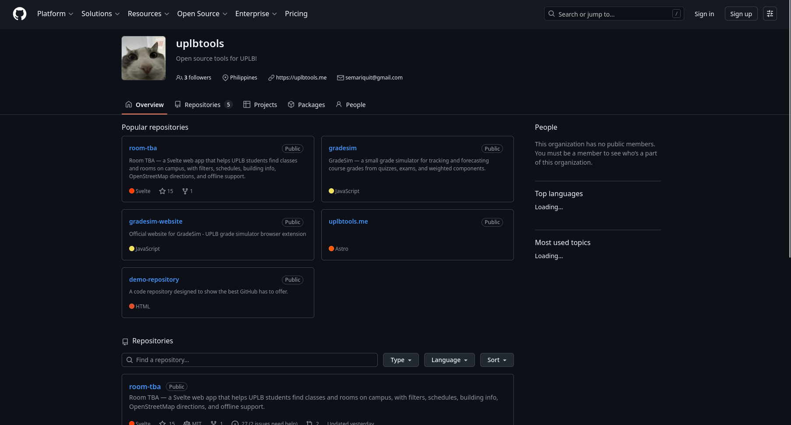Open the demo-repository link

(x=154, y=280)
